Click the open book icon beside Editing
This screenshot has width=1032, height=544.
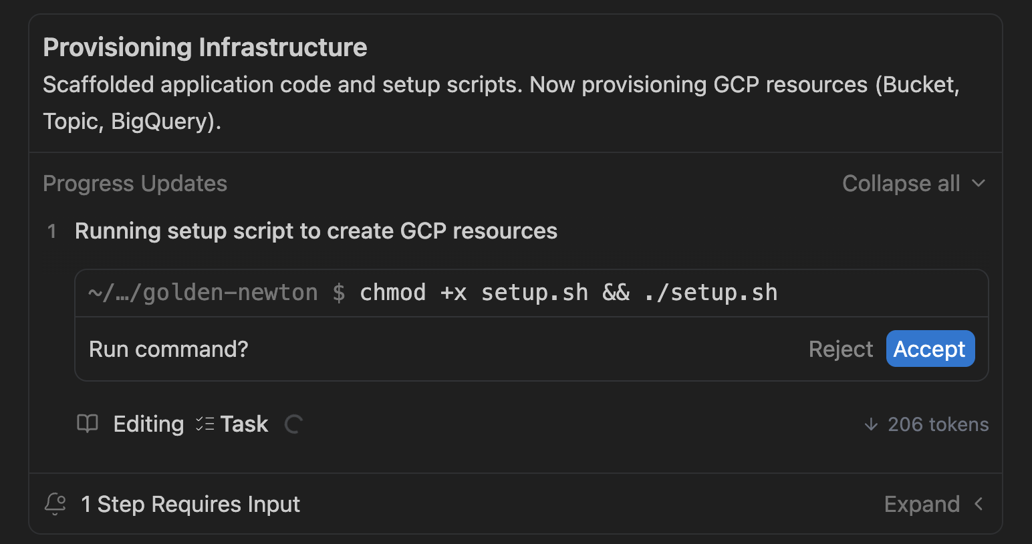88,424
